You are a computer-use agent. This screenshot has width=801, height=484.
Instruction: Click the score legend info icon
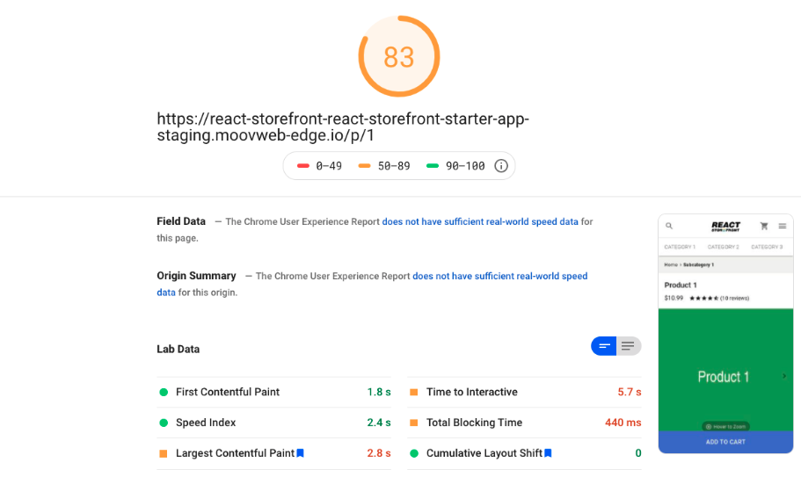coord(500,166)
